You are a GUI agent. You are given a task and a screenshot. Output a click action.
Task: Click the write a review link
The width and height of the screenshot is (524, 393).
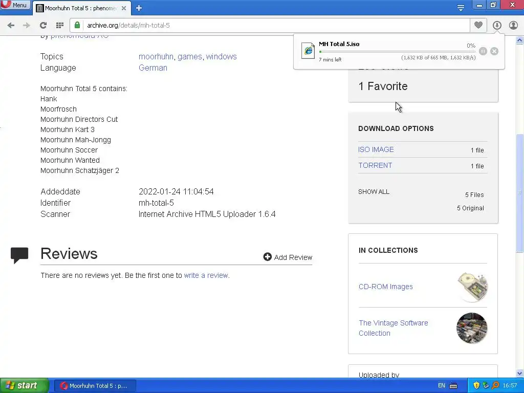pyautogui.click(x=206, y=275)
